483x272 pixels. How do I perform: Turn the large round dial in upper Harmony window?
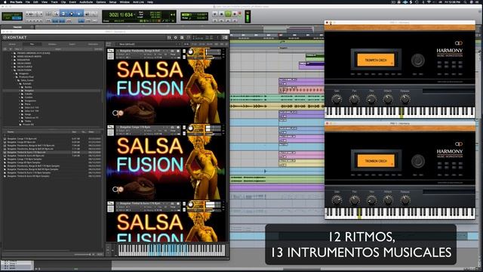pyautogui.click(x=417, y=60)
